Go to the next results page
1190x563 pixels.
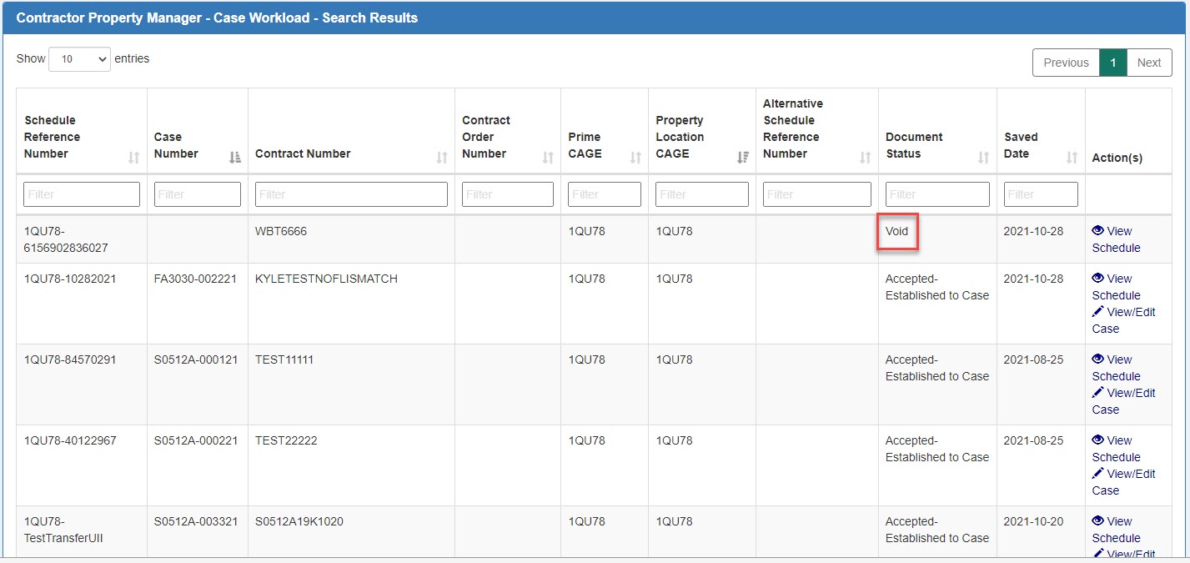[1149, 62]
